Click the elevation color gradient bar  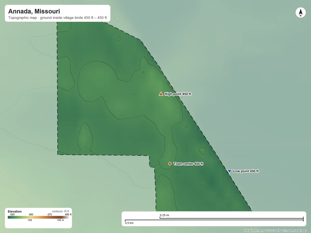pos(38,217)
